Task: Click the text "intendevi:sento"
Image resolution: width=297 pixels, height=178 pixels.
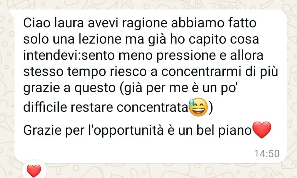Action: click(69, 55)
